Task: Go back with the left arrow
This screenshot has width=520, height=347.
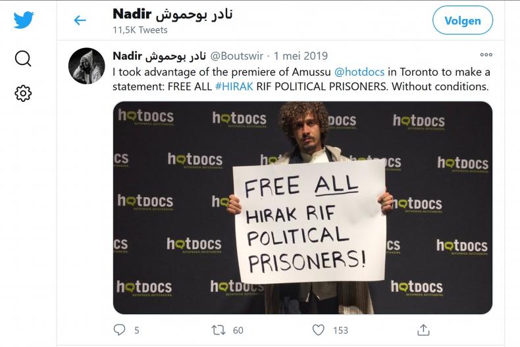Action: (80, 20)
